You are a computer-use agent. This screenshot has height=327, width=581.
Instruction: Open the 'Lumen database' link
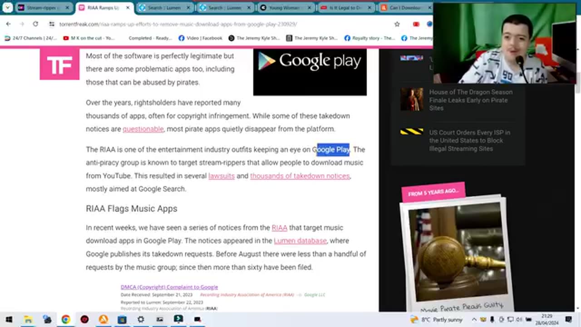click(x=300, y=241)
